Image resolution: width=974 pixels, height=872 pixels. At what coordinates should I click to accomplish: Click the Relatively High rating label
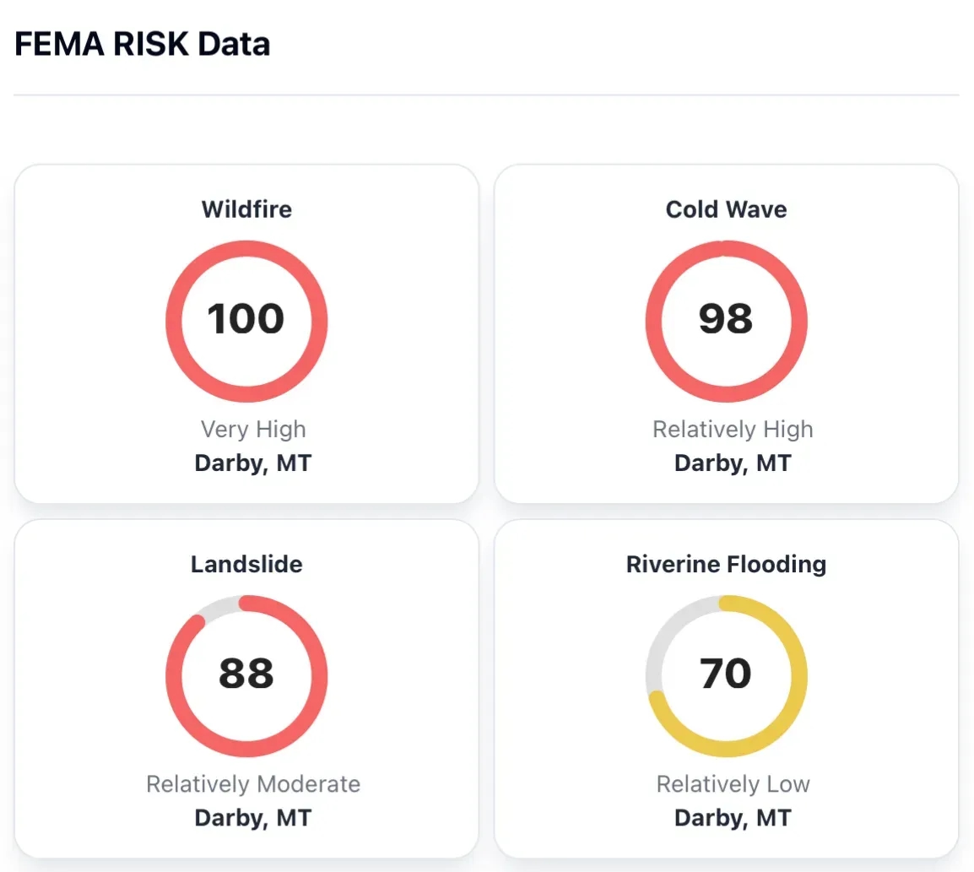tap(733, 430)
